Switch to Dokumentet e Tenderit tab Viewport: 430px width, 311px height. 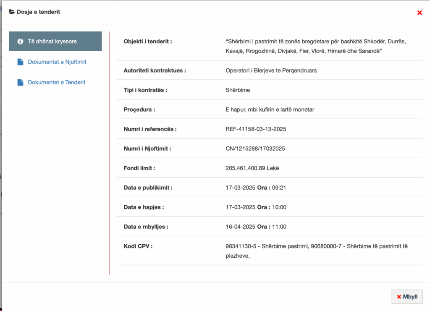(x=57, y=82)
